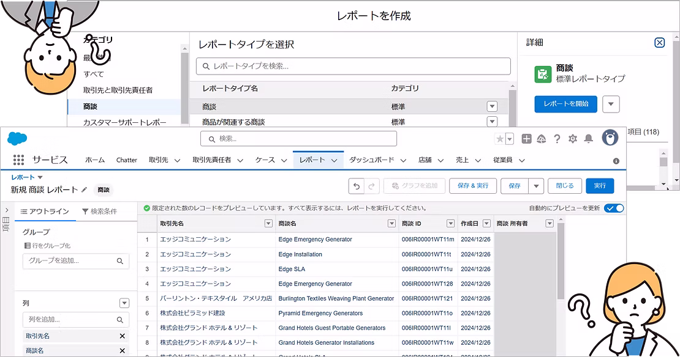Close the 詳細 panel with X
This screenshot has height=357, width=680.
(660, 42)
